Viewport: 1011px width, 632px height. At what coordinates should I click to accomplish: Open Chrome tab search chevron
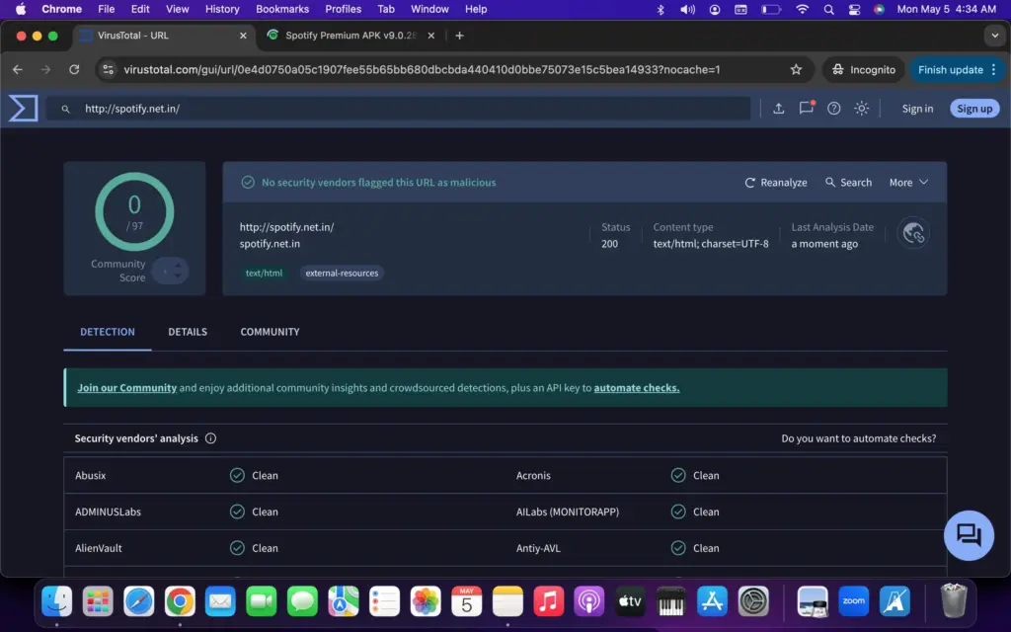coord(993,36)
